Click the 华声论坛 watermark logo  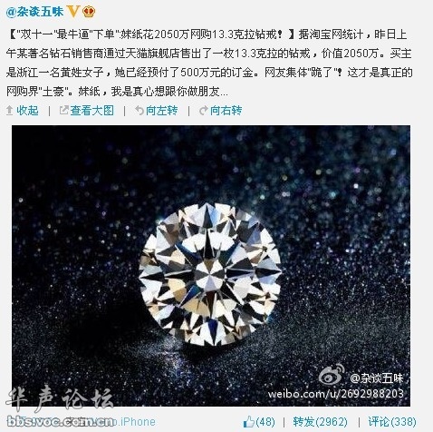click(x=60, y=398)
